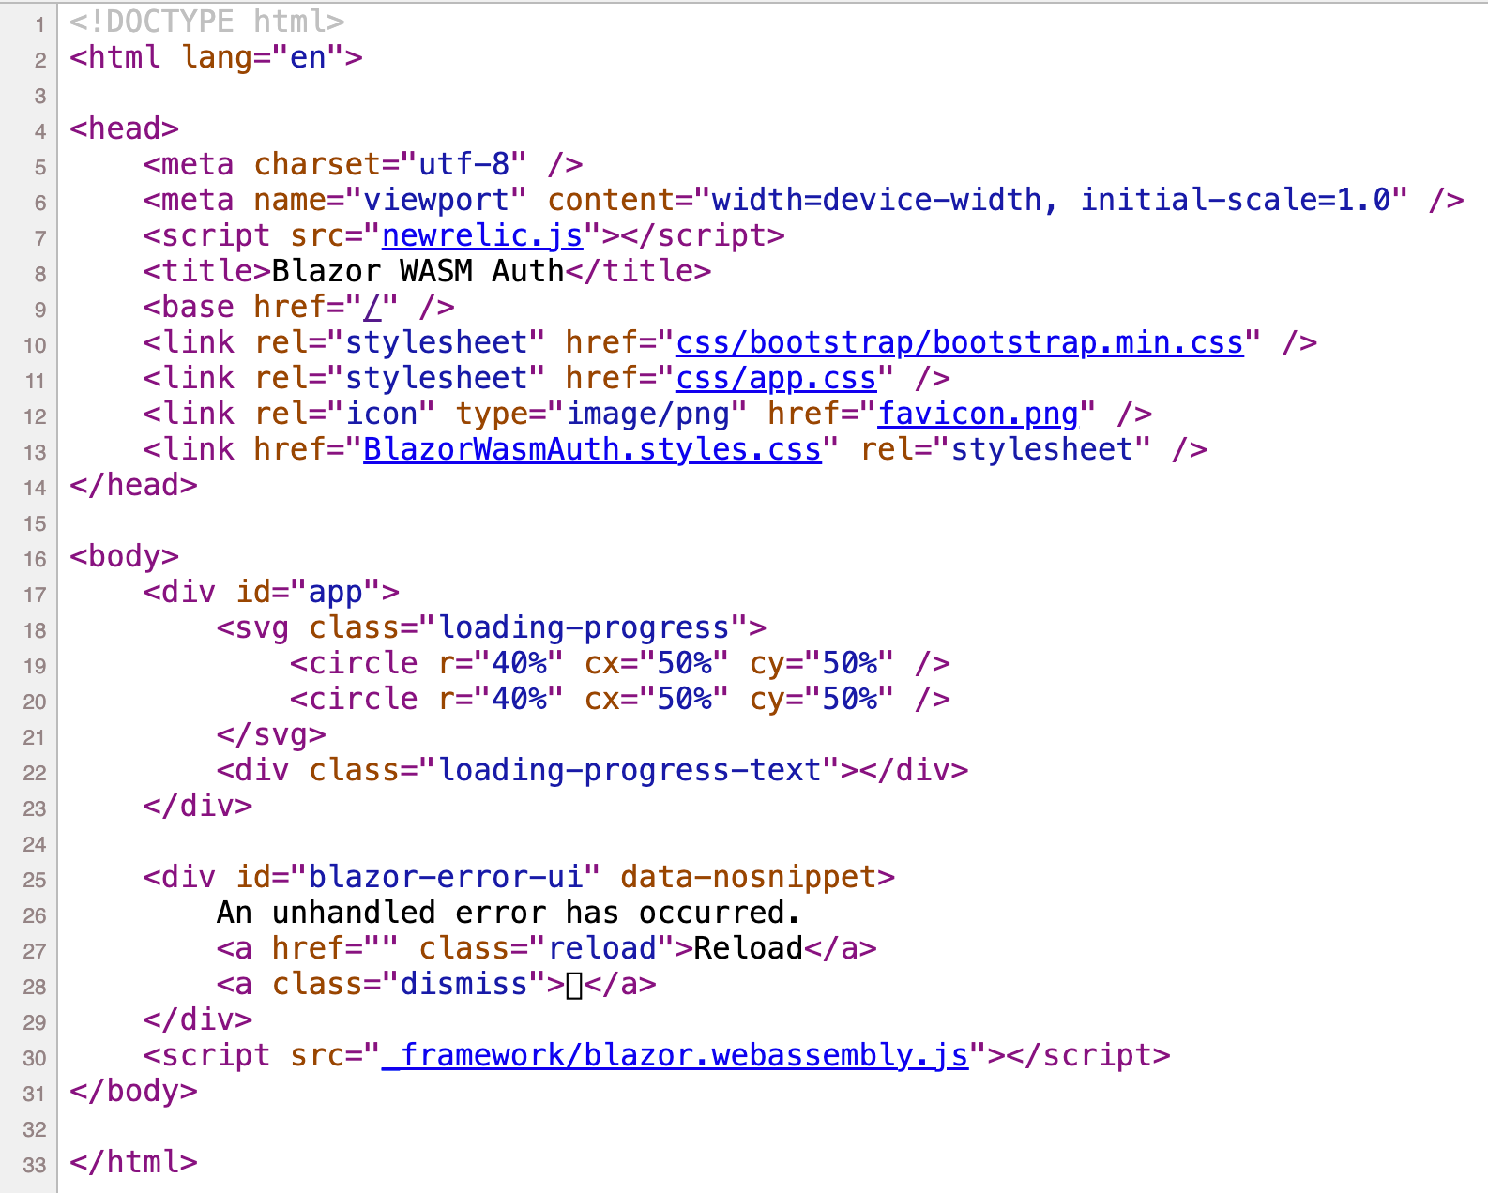The width and height of the screenshot is (1488, 1193).
Task: Open the blazor.webassembly.js script link
Action: tap(675, 1055)
